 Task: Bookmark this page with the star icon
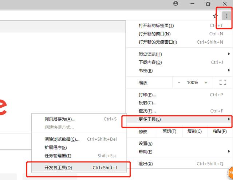click(x=215, y=16)
